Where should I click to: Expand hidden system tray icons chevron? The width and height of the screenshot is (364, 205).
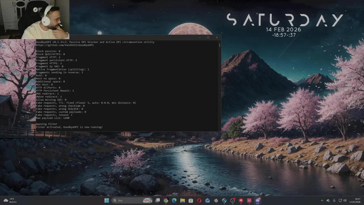322,200
